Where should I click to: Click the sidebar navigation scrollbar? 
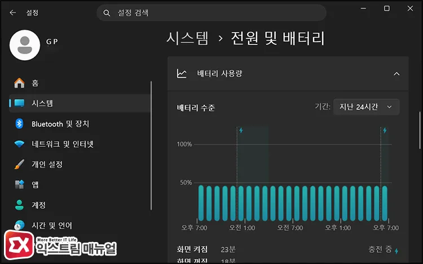(151, 145)
